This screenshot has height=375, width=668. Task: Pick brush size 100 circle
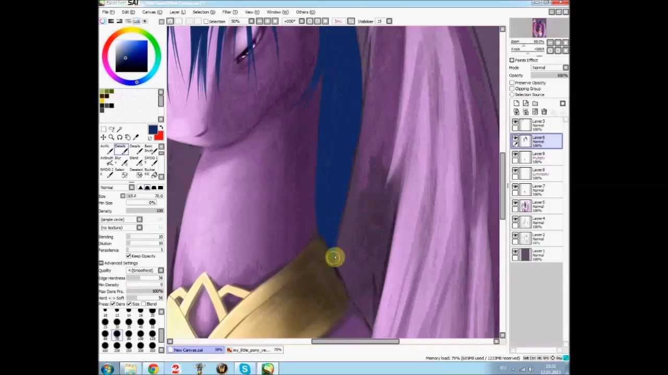tap(140, 334)
